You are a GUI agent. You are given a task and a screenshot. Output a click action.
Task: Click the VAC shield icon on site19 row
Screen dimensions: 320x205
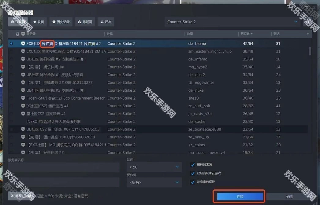[x=23, y=98]
